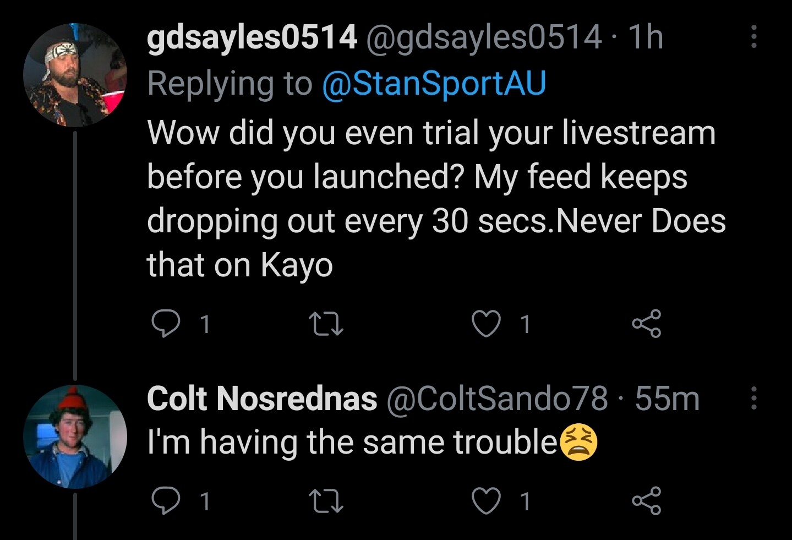792x540 pixels.
Task: Reply to gdsayles0514's tweet
Action: click(x=165, y=324)
